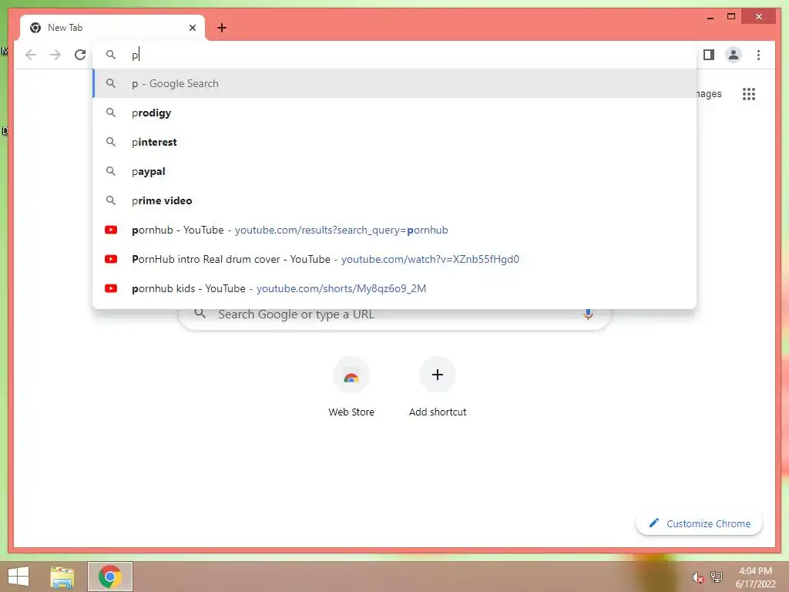Viewport: 789px width, 592px height.
Task: Click in the address bar field
Action: coord(394,55)
